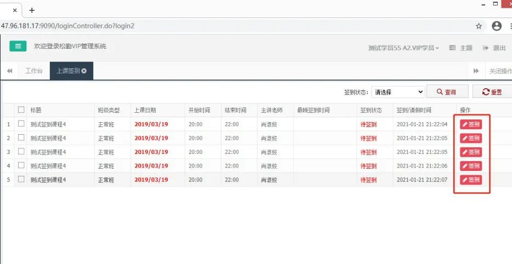The height and width of the screenshot is (264, 512).
Task: Select the 2019/03/19 date in row 3
Action: pyautogui.click(x=151, y=152)
